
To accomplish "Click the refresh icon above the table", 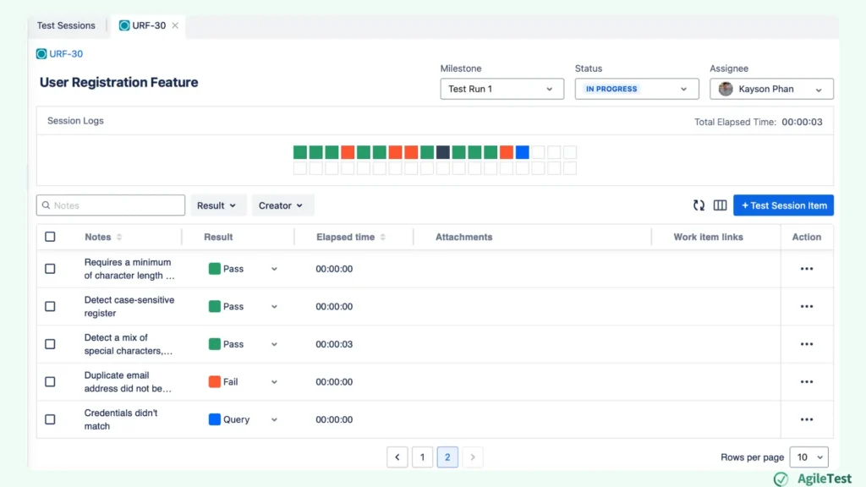I will [x=699, y=205].
